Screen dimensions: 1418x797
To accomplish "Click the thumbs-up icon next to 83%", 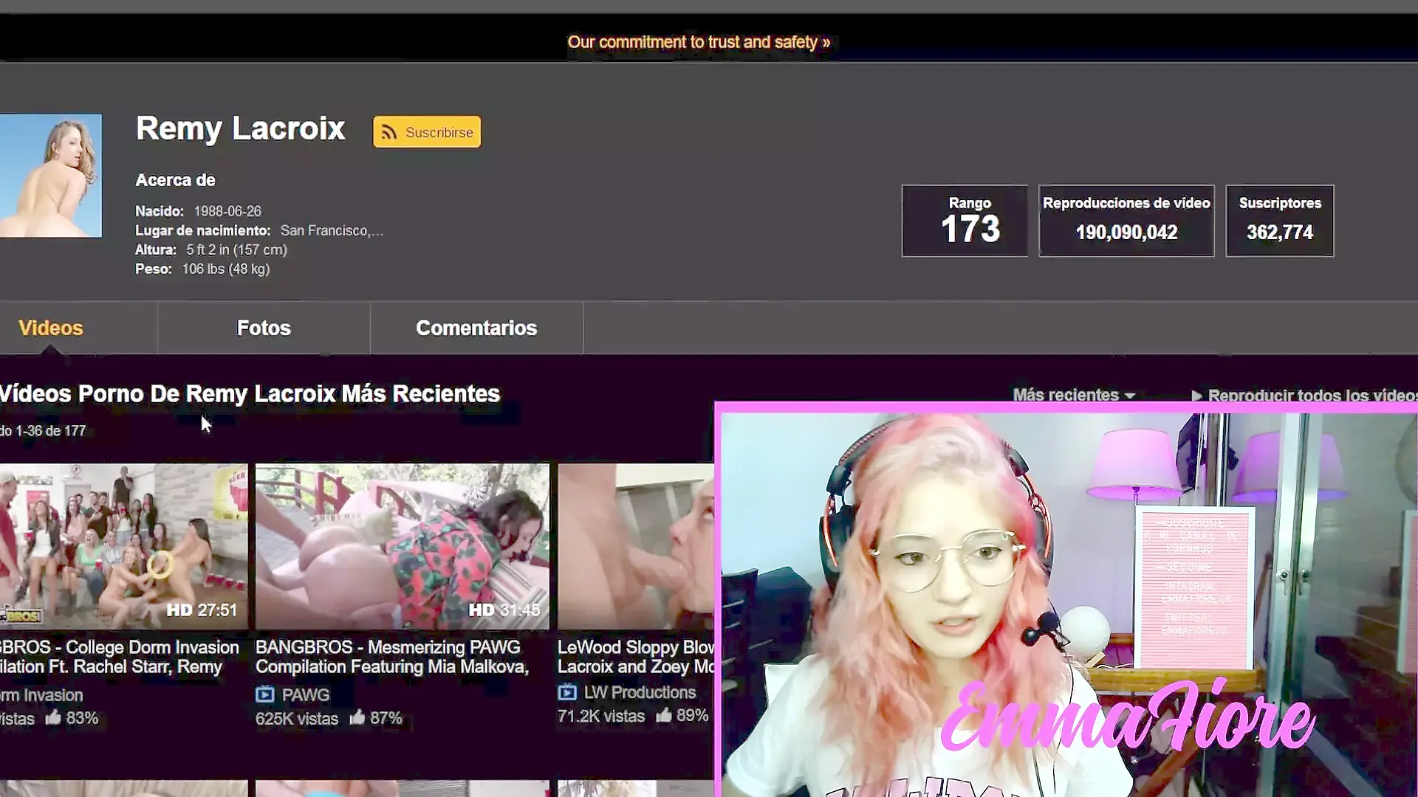I will pos(53,717).
